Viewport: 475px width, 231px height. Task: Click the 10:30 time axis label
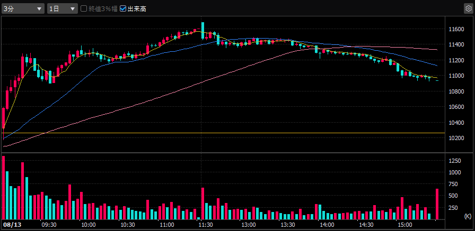click(128, 225)
